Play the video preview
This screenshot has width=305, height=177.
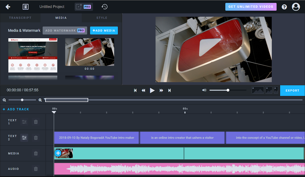point(152,90)
